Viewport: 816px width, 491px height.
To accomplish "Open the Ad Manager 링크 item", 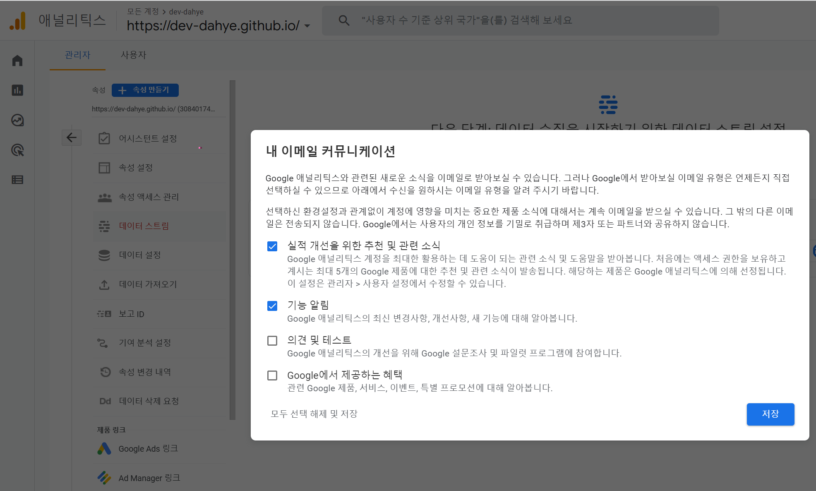I will pyautogui.click(x=159, y=478).
